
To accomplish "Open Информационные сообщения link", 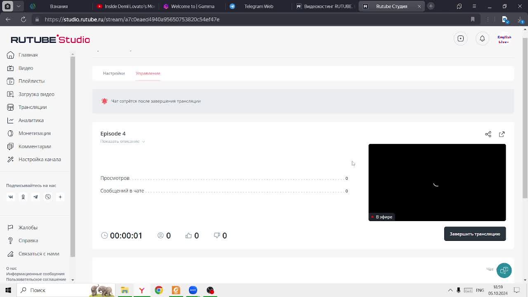I will pos(35,274).
